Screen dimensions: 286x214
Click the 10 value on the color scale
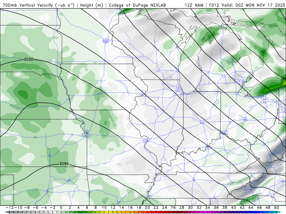click(x=104, y=208)
